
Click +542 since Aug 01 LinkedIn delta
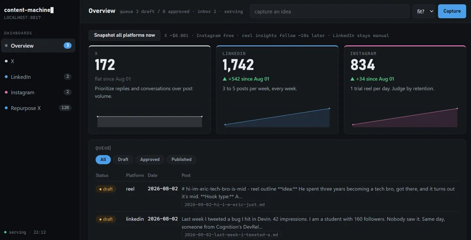pos(246,79)
